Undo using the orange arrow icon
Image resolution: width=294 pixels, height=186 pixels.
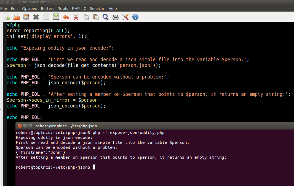point(66,17)
